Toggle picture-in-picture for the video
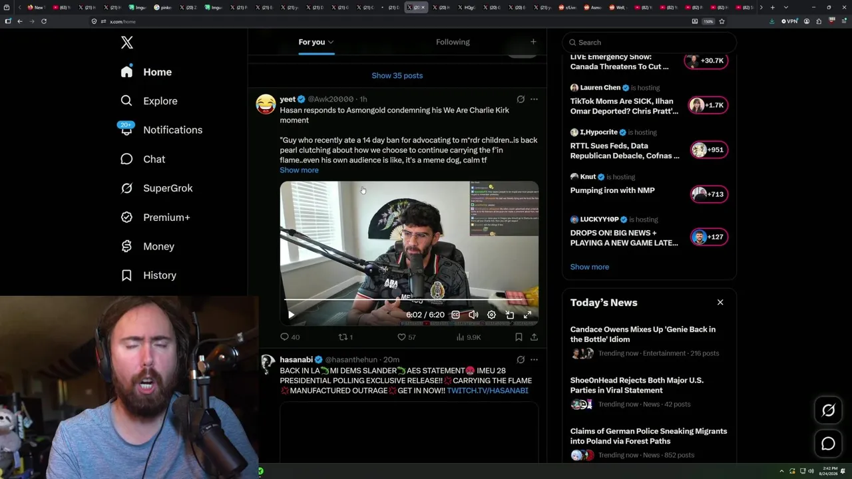 click(509, 315)
